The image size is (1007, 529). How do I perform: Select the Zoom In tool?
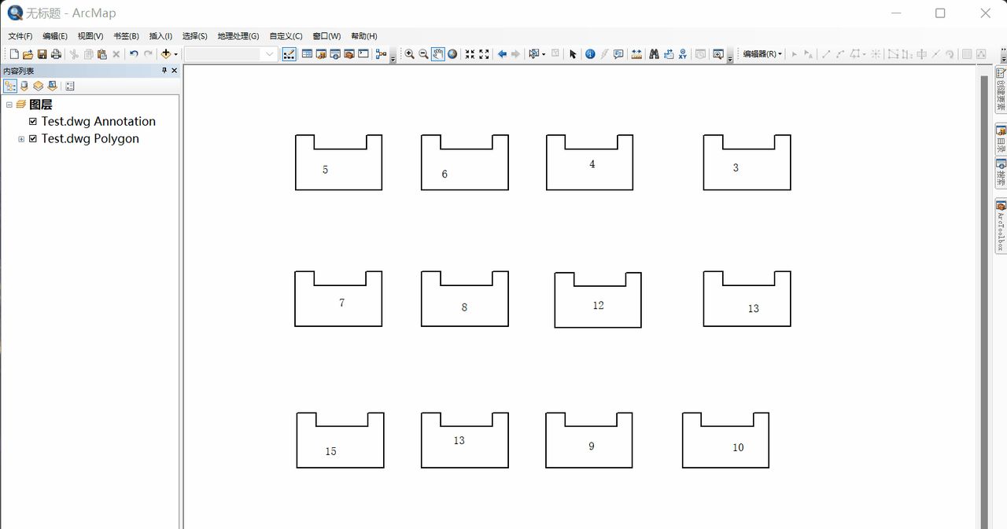tap(409, 54)
